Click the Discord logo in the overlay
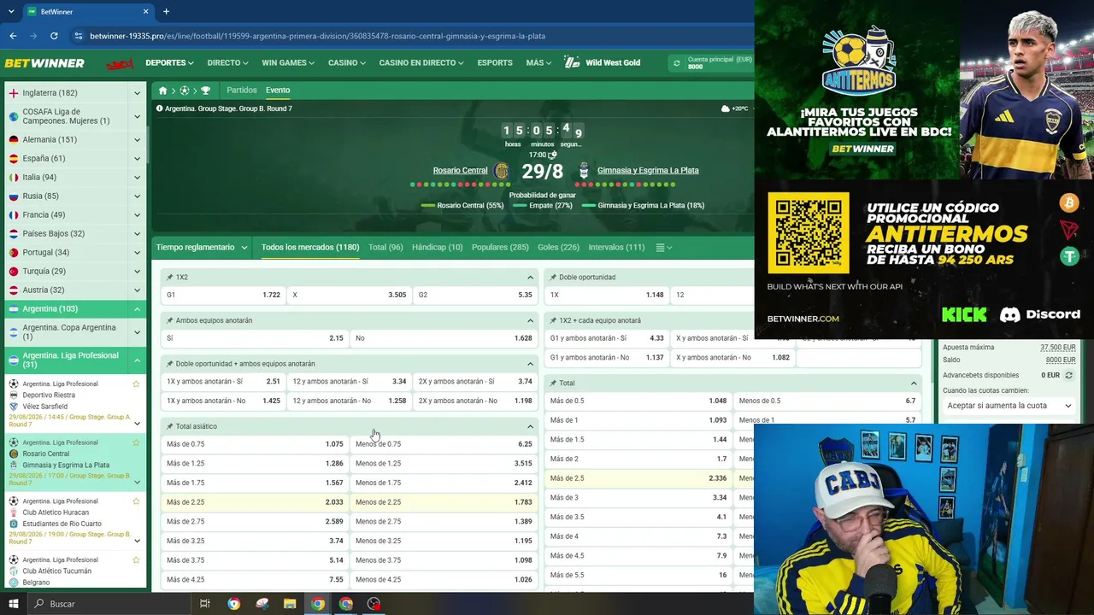 (1040, 314)
